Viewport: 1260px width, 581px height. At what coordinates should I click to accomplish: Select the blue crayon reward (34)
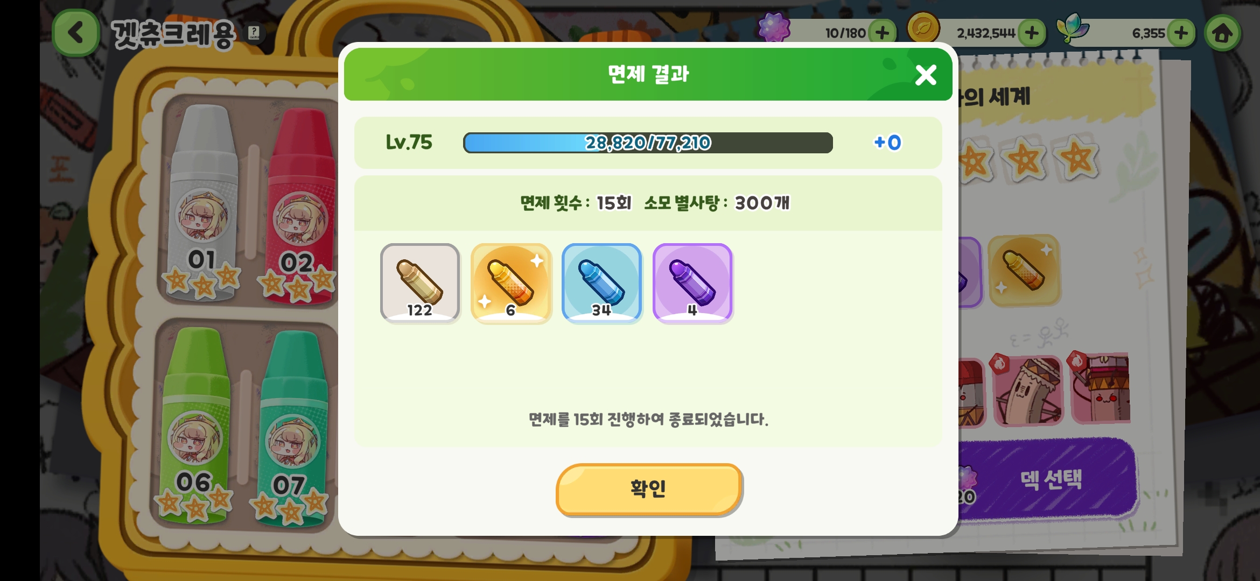(x=602, y=283)
